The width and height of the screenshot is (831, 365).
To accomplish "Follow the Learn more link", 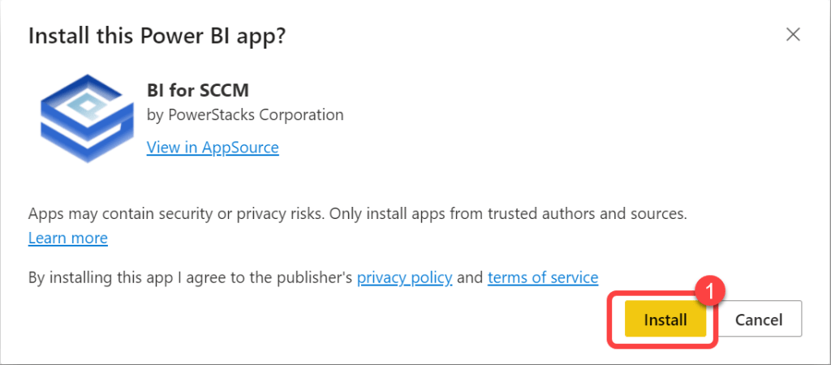I will click(x=67, y=238).
